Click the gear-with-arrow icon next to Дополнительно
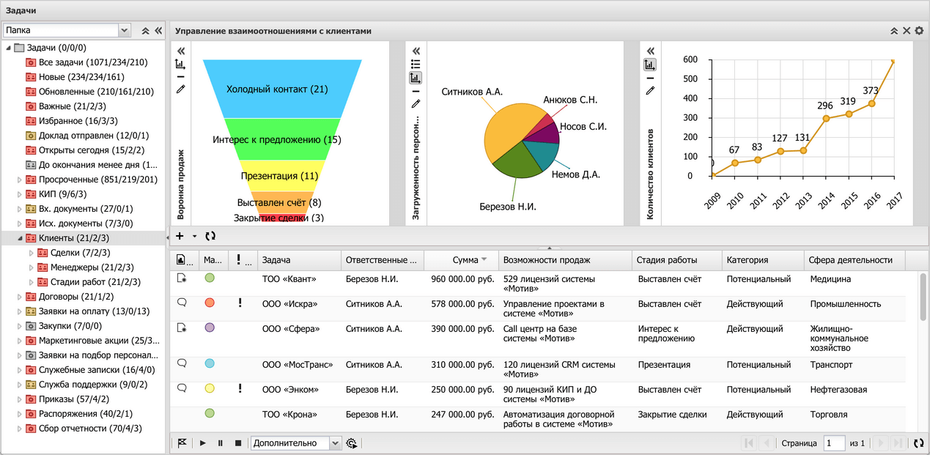Viewport: 930px width, 455px height. 352,443
